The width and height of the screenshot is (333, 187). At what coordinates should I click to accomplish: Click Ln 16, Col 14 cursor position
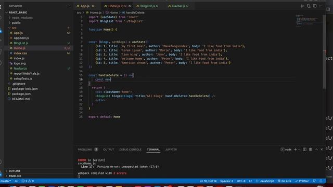pos(208,181)
